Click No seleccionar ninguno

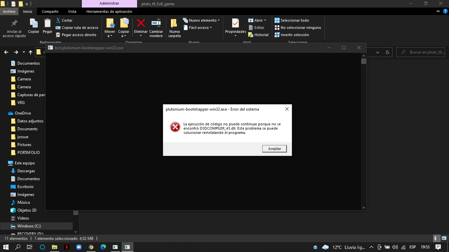point(298,28)
